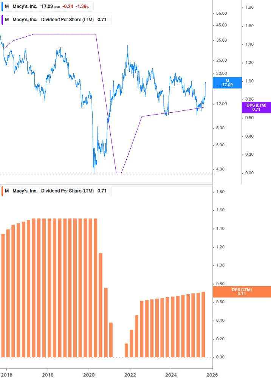
Task: Click the 55.00 price axis label
Action: 221,13
